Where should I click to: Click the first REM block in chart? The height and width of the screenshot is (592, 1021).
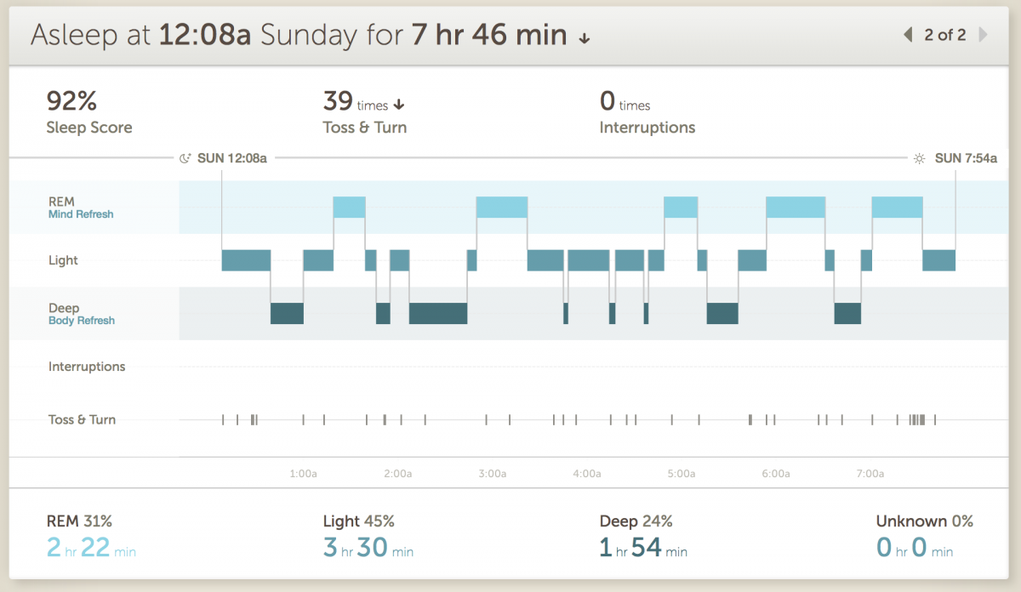[x=349, y=207]
